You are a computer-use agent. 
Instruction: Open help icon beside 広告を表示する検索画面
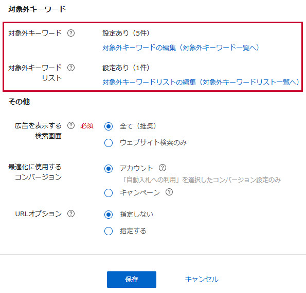click(71, 125)
